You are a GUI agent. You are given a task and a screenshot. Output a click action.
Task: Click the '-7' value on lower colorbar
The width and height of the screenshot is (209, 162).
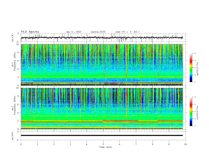click(x=195, y=126)
